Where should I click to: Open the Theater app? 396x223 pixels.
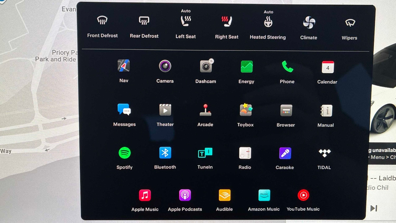point(165,110)
